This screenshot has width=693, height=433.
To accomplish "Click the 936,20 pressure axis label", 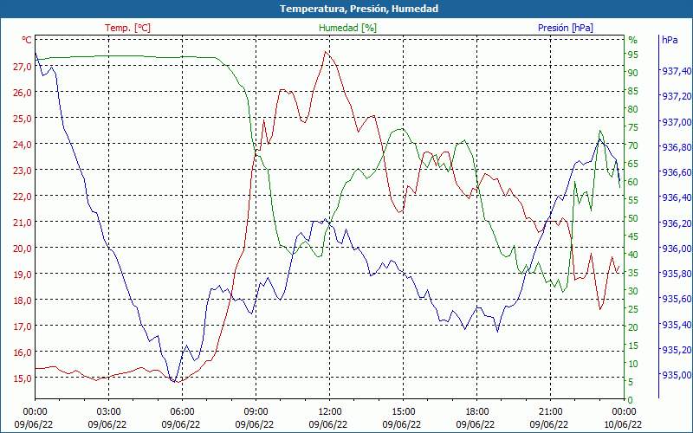I will tap(676, 223).
